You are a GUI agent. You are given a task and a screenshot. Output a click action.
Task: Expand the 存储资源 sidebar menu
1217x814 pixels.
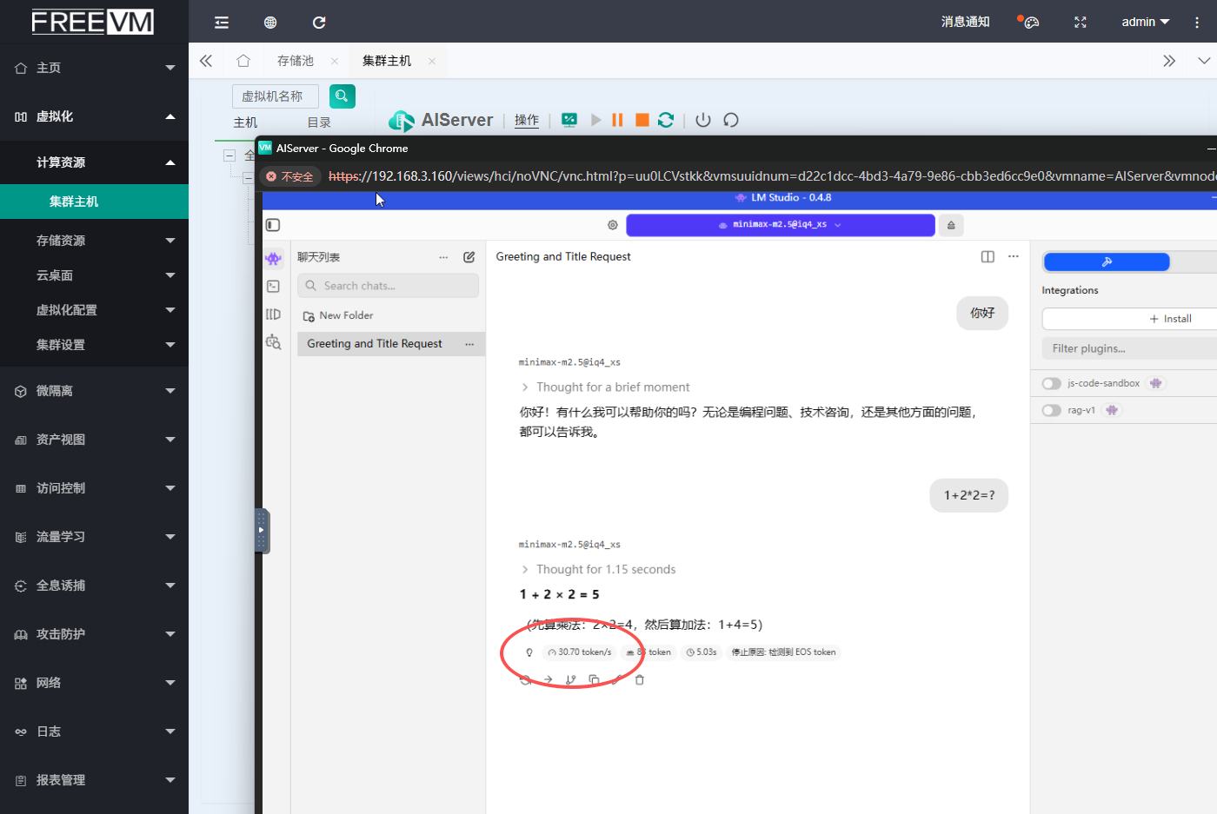tap(94, 241)
